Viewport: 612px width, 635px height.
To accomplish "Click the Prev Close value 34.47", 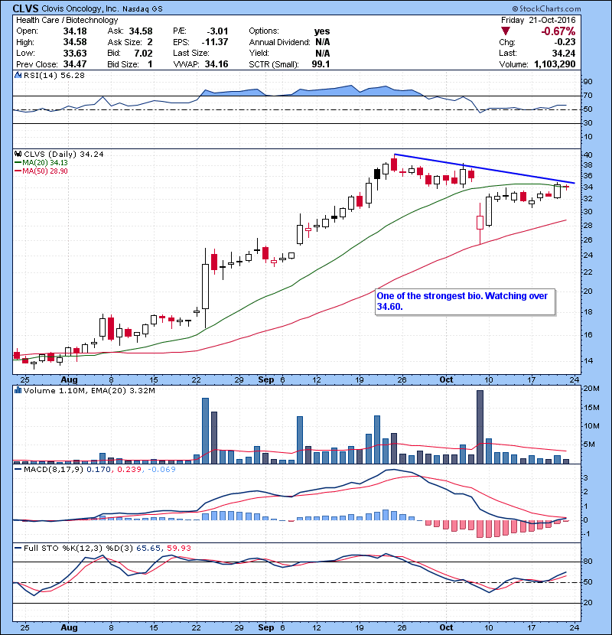I will tap(75, 64).
